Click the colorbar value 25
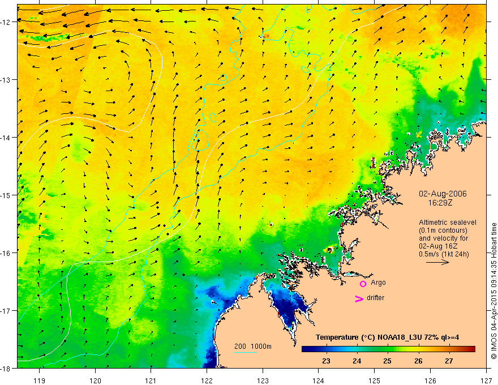Viewport: 498px width, 385px height. click(x=387, y=361)
